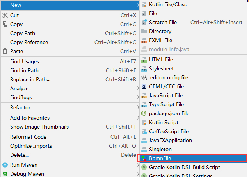The width and height of the screenshot is (249, 177).
Task: Choose Replace in Path...
Action: [70, 80]
